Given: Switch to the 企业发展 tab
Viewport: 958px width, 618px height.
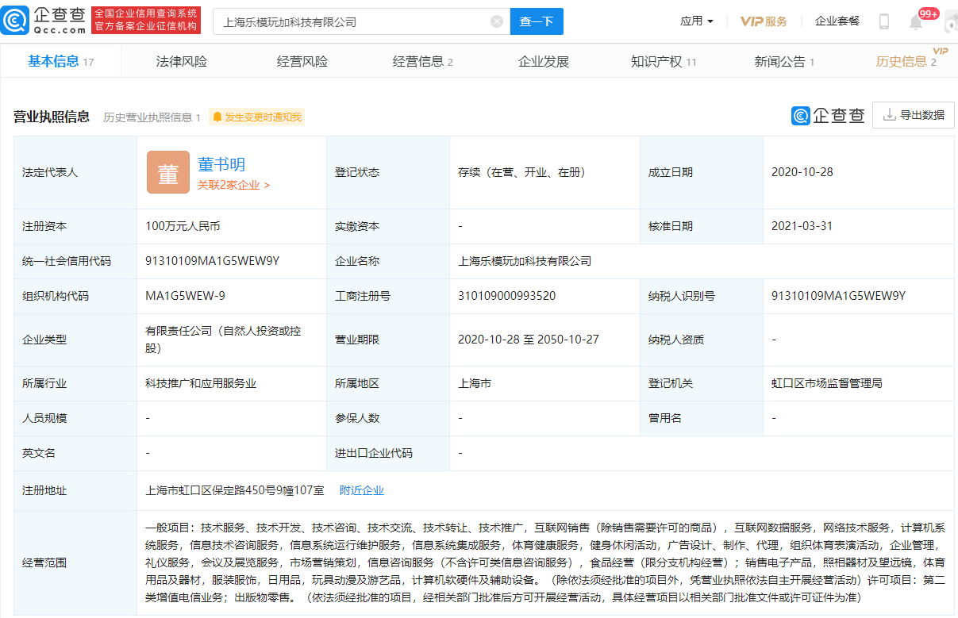Looking at the screenshot, I should [544, 61].
